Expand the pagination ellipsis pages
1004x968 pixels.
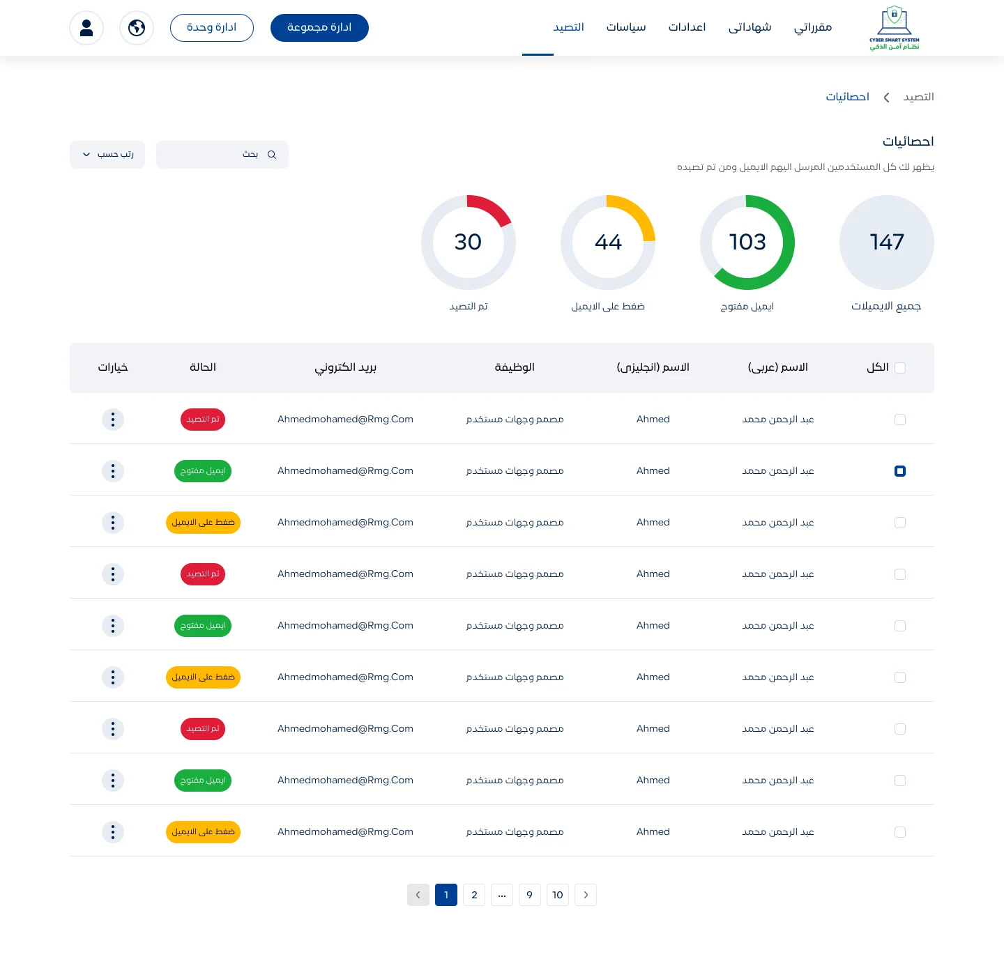coord(502,895)
